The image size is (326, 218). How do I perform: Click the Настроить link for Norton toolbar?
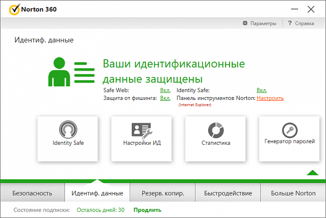(270, 98)
